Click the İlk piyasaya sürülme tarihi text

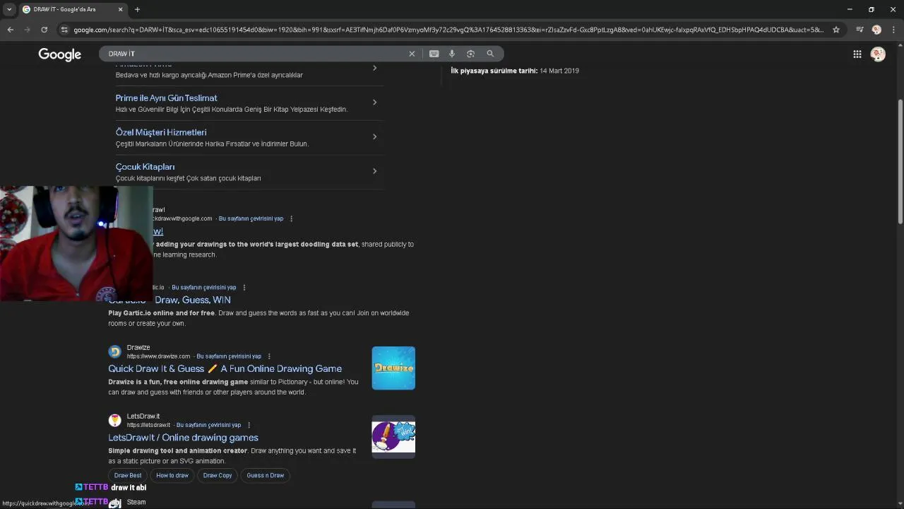494,71
